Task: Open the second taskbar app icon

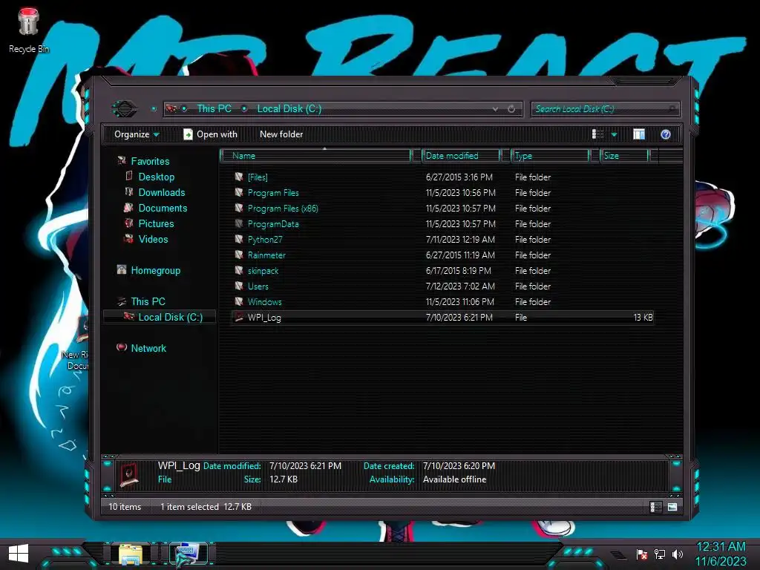Action: coord(189,554)
